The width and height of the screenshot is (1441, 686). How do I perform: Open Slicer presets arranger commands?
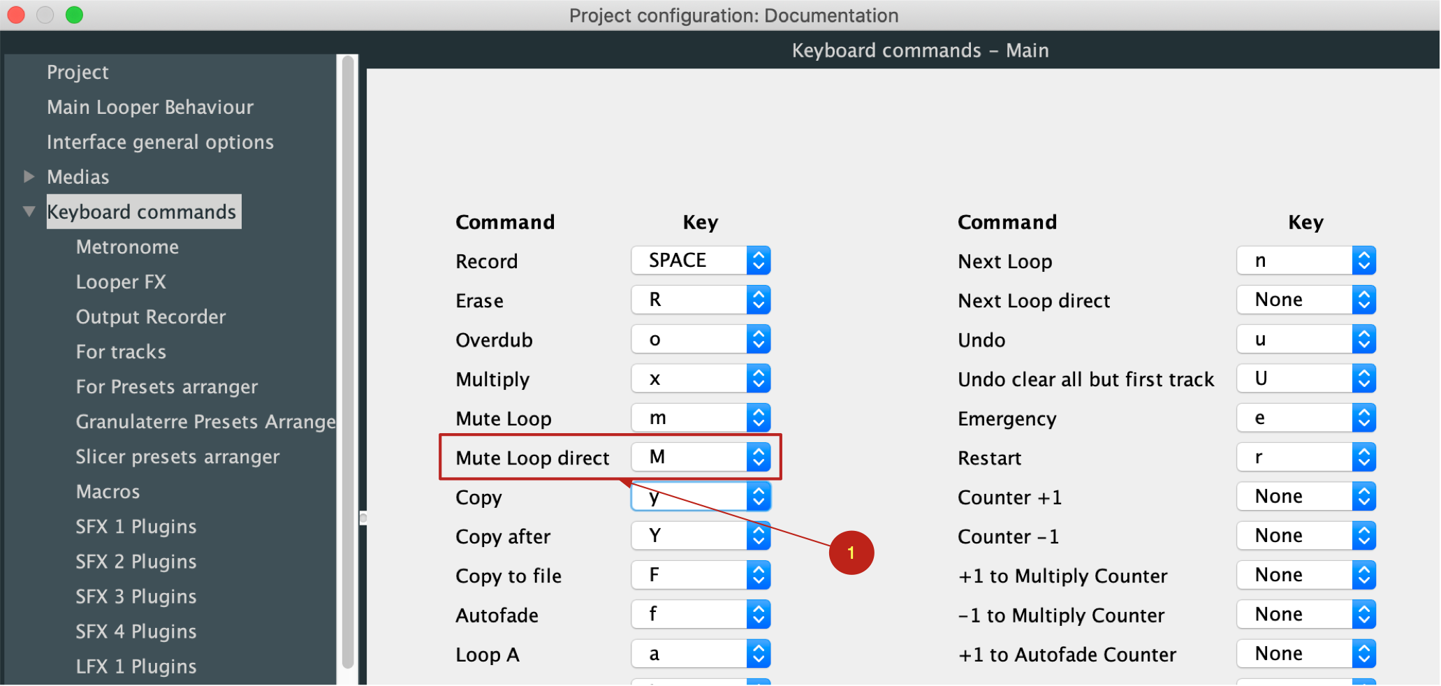[x=177, y=456]
